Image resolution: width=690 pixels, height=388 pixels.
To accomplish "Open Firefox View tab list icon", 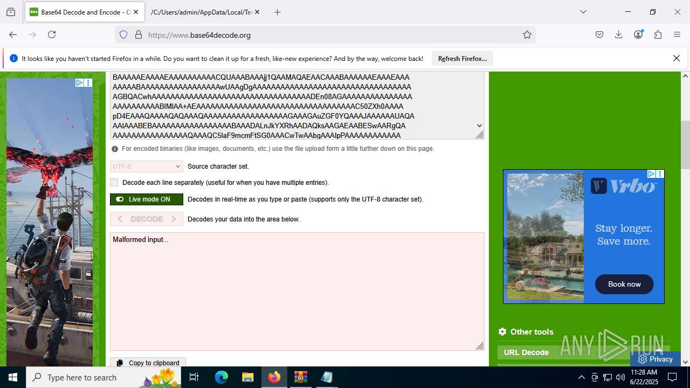I will pyautogui.click(x=11, y=12).
